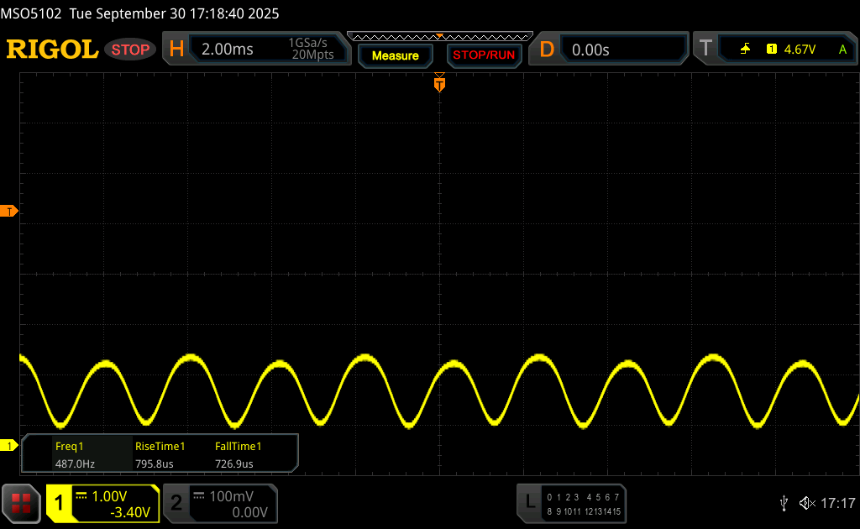Toggle channel 1 using its yellow label

tap(60, 503)
